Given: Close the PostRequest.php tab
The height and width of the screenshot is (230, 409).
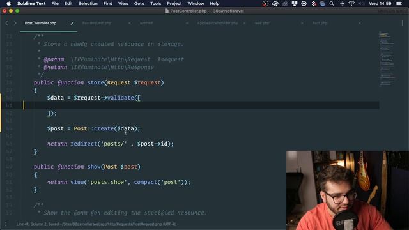Looking at the screenshot, I should (129, 23).
